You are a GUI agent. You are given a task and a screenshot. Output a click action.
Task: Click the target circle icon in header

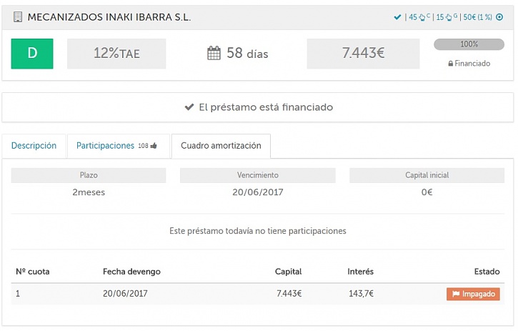[499, 17]
